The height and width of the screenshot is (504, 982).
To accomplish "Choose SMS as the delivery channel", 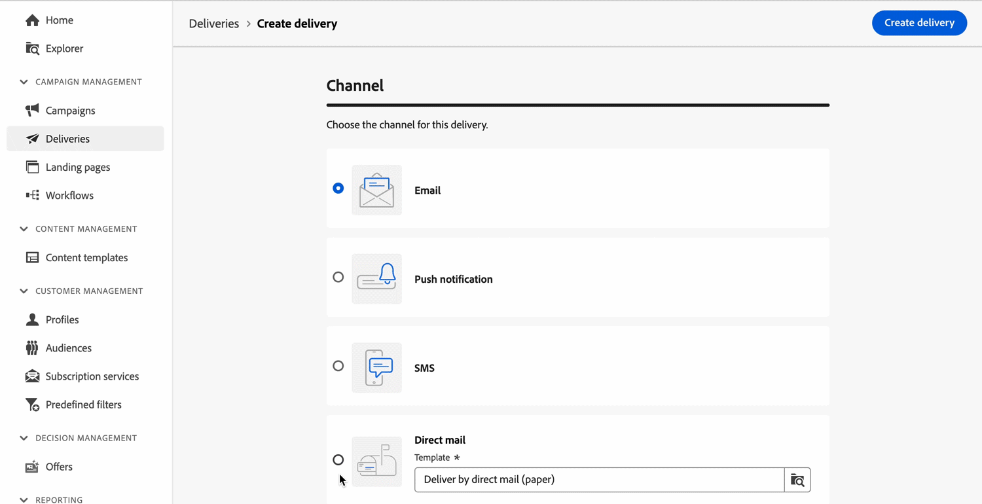I will coord(338,366).
